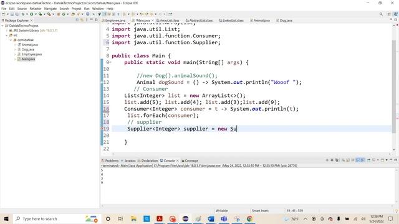
Task: Open the Java perspective icon
Action: click(x=396, y=14)
